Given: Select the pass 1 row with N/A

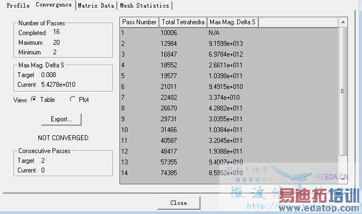Looking at the screenshot, I should point(229,33).
